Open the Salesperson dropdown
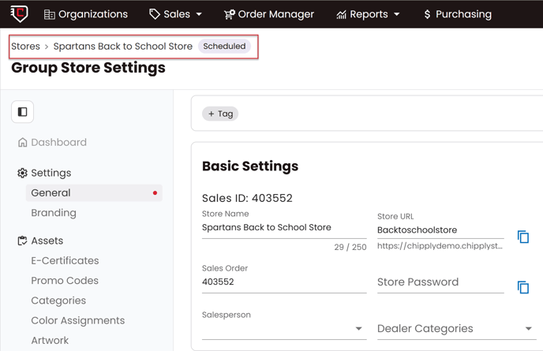Screen dimensions: 543x351 pyautogui.click(x=283, y=328)
